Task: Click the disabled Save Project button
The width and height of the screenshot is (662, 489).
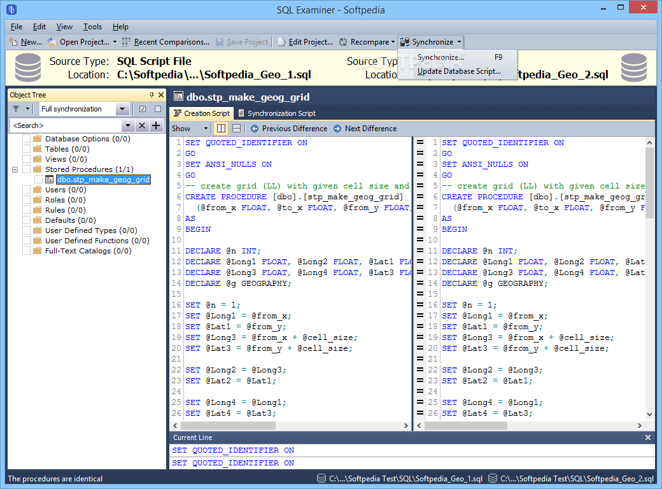Action: (x=242, y=42)
